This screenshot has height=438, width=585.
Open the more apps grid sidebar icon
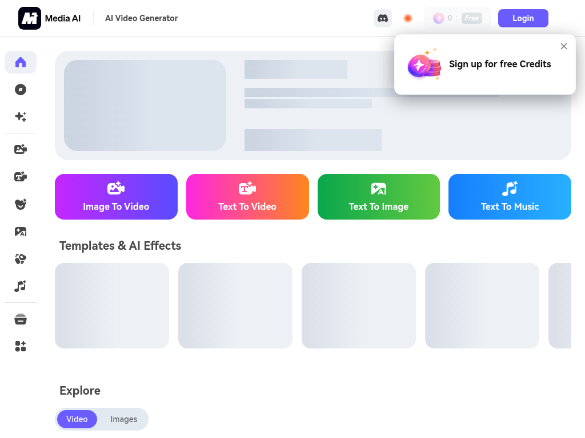[x=21, y=346]
